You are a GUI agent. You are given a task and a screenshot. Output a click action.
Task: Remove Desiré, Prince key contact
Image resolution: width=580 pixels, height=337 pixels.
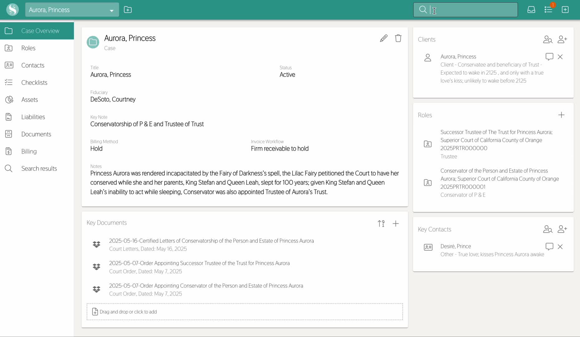560,247
